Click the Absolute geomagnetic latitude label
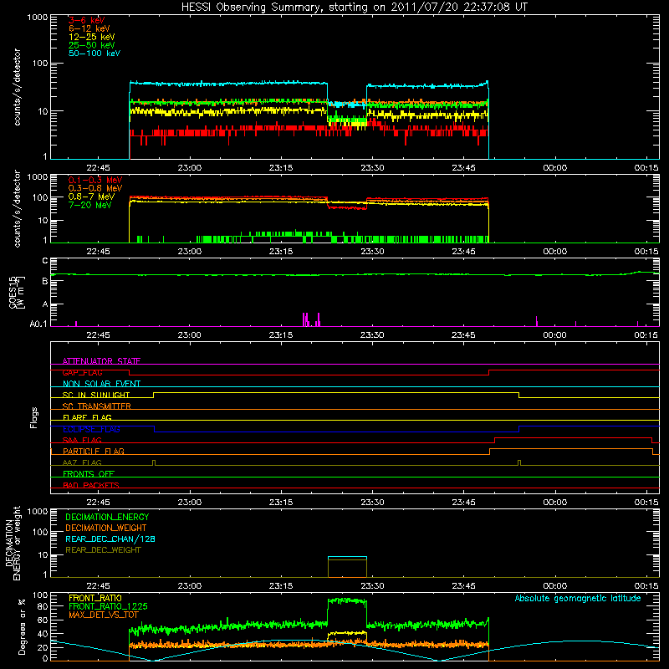Screen dimensions: 669x669 578,598
